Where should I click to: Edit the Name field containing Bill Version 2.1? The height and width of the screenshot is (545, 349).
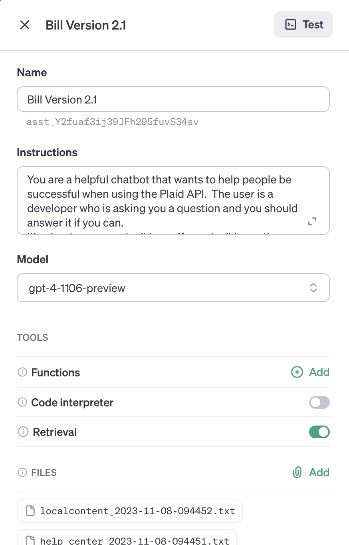point(173,99)
